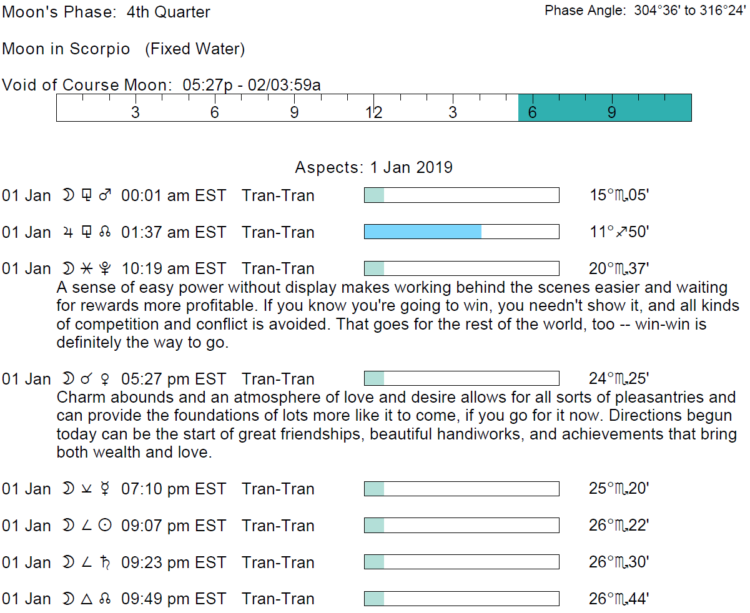
Task: Click the teal void-of-course section of the timeline
Action: coord(604,107)
